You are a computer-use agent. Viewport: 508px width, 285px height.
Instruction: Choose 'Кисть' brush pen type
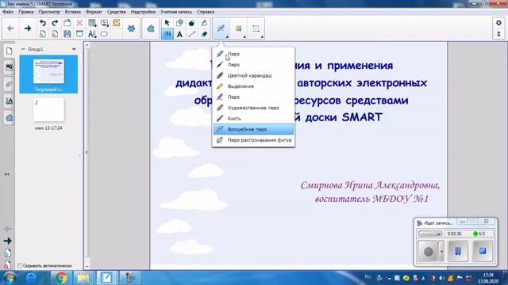pos(253,119)
